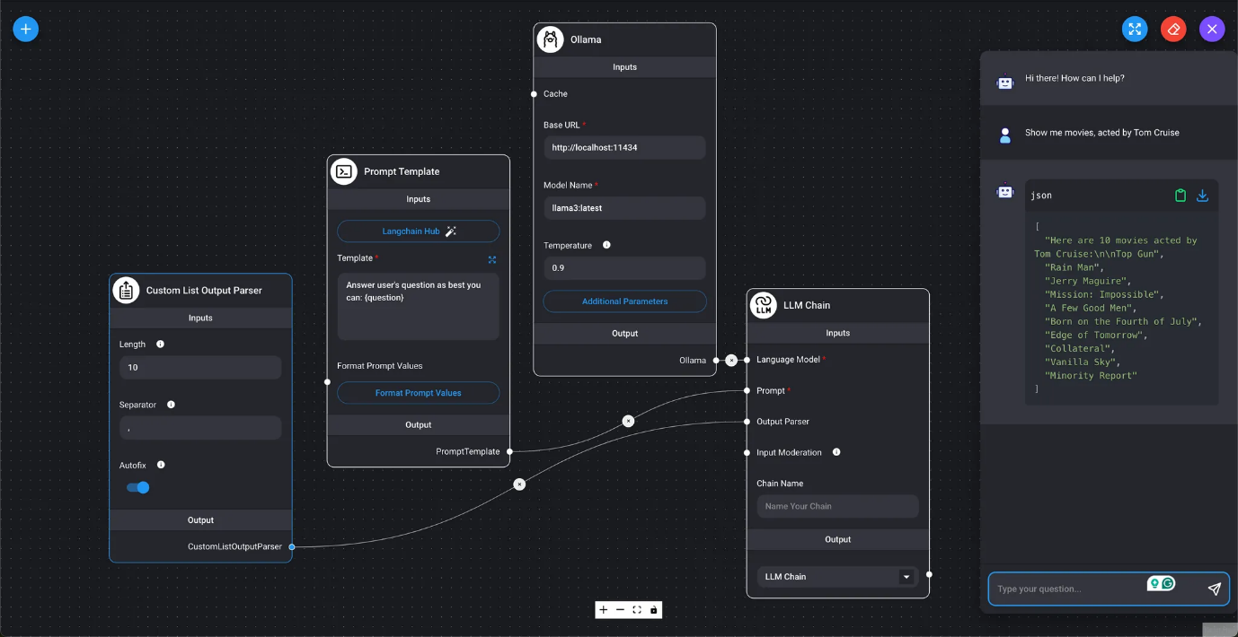The height and width of the screenshot is (637, 1238).
Task: Zoom in on the canvas
Action: click(x=603, y=610)
